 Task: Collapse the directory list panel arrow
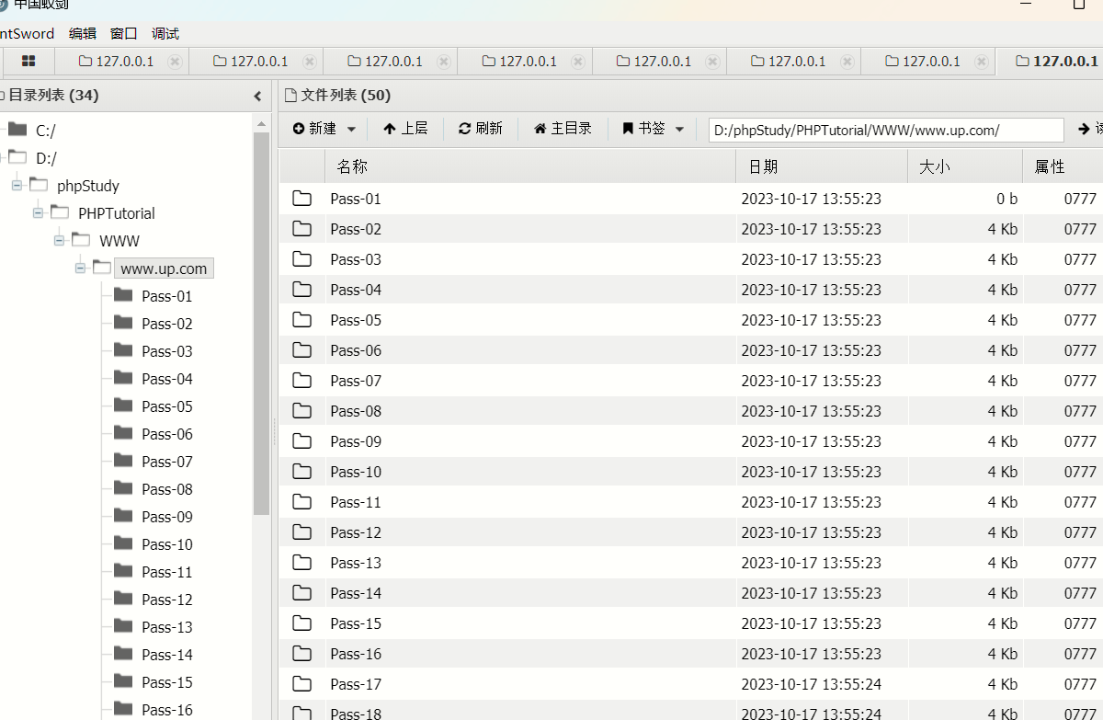click(x=258, y=96)
